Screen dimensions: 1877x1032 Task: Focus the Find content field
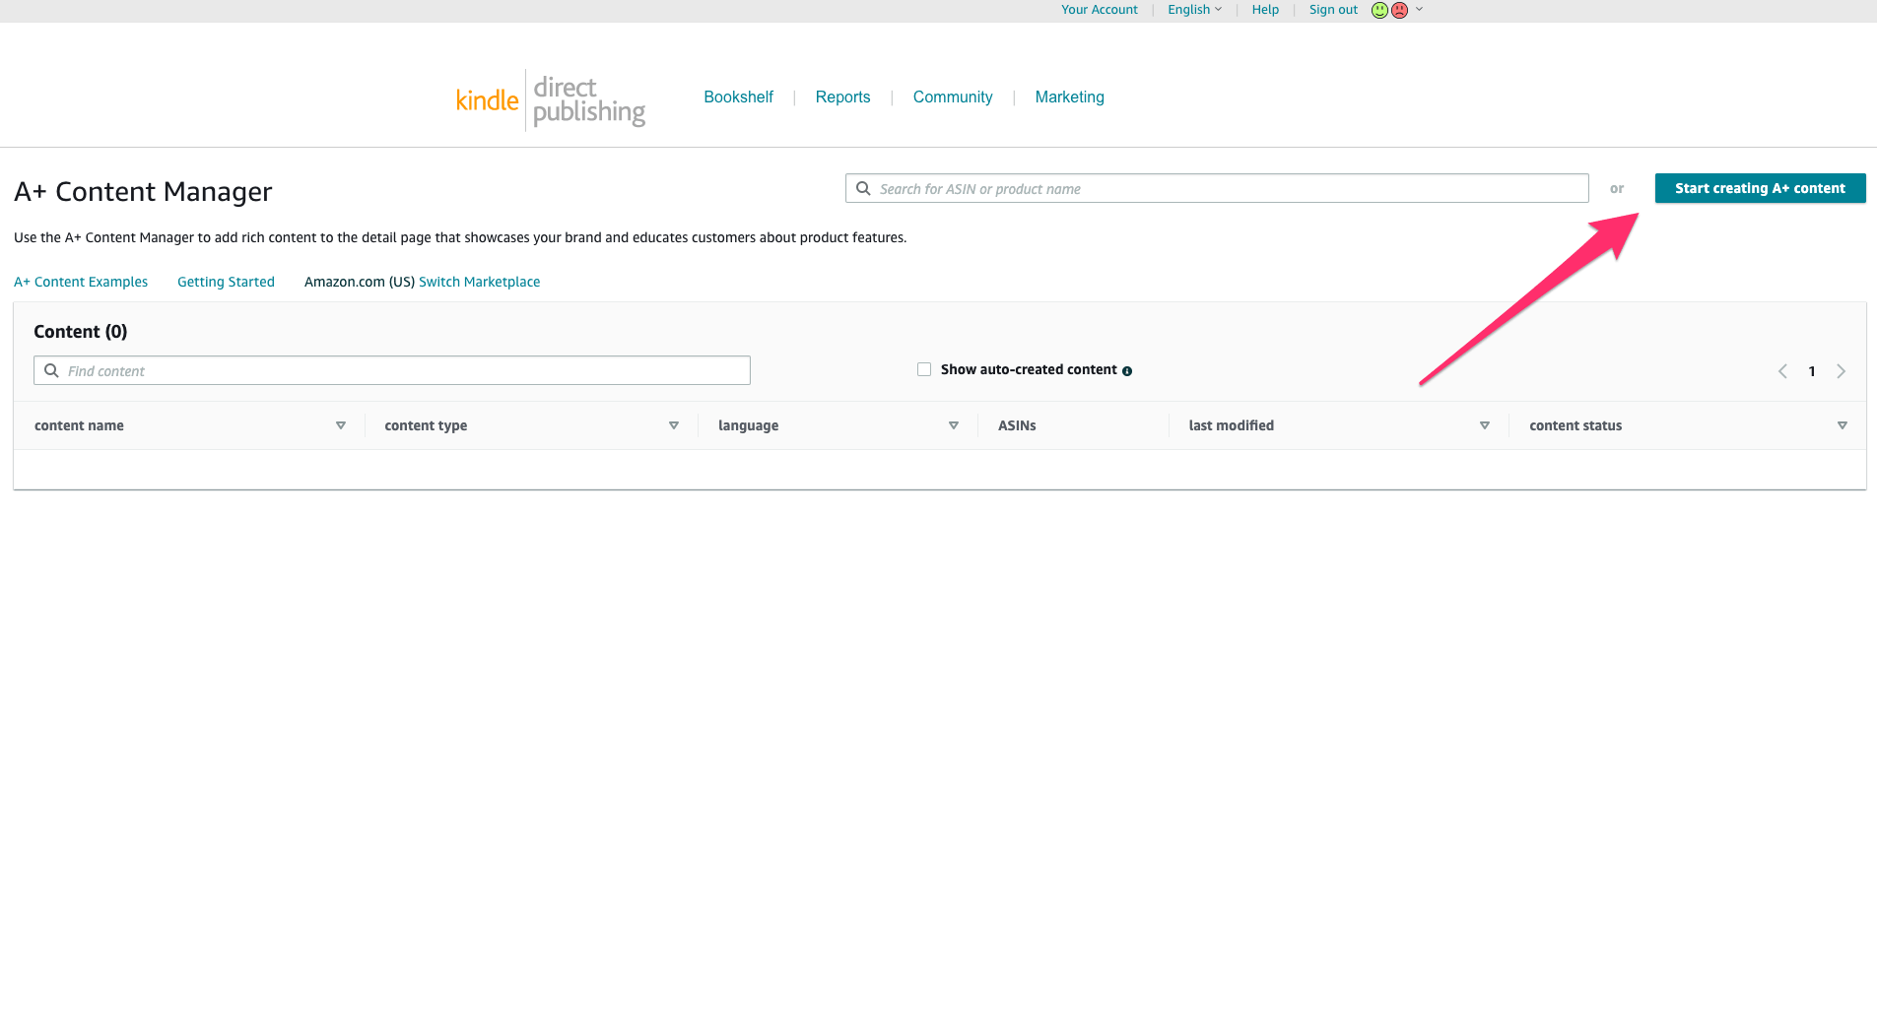(392, 370)
